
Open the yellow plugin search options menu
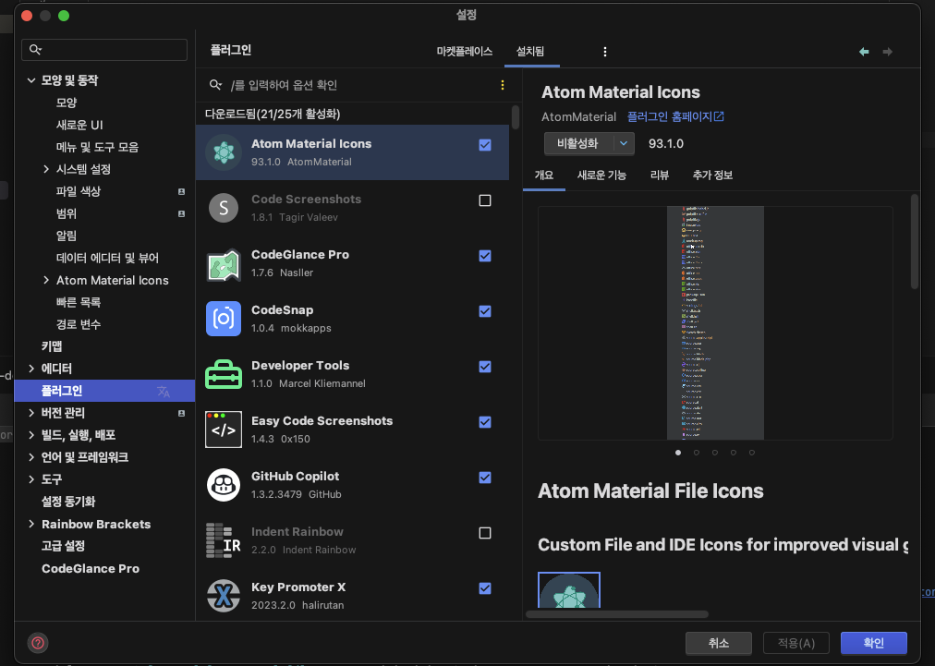coord(502,85)
